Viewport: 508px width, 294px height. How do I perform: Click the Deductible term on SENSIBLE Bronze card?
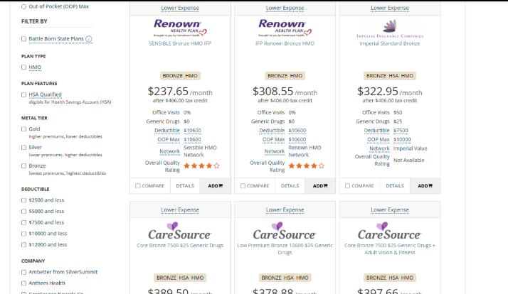pos(167,131)
